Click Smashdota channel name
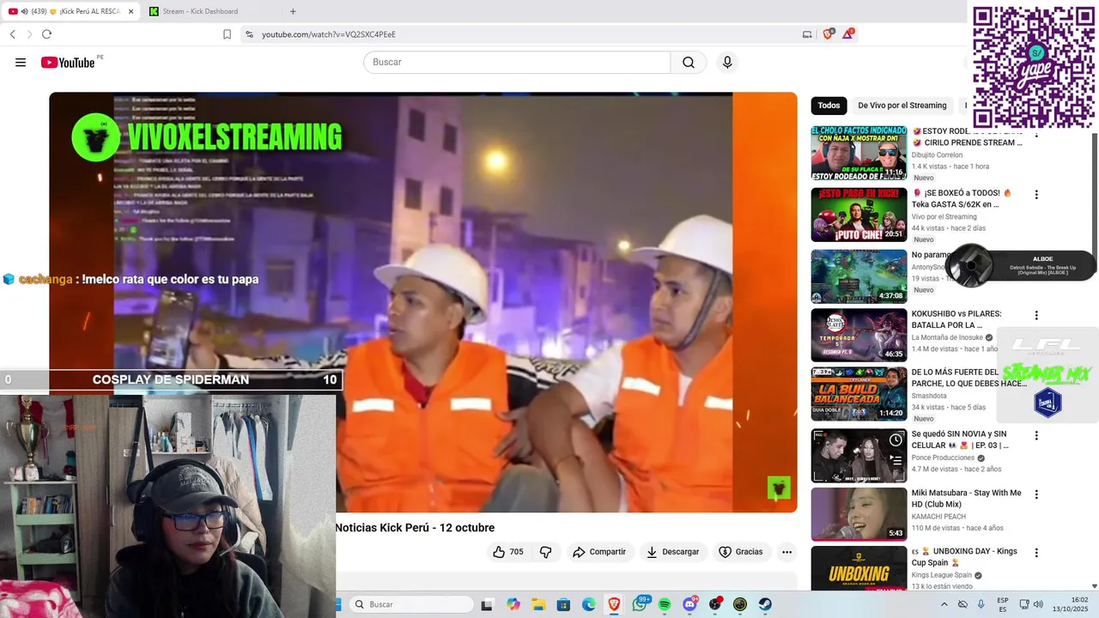The height and width of the screenshot is (618, 1099). click(930, 396)
